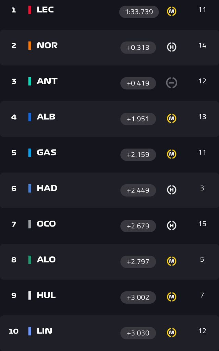Open driver HUL name

click(46, 295)
